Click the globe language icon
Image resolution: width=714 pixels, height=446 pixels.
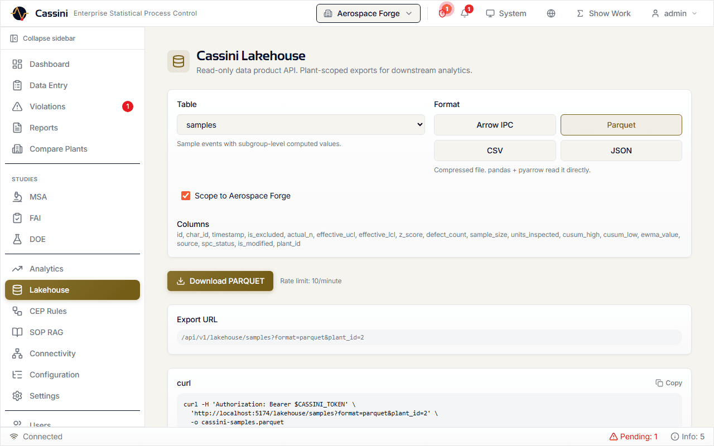pos(551,13)
